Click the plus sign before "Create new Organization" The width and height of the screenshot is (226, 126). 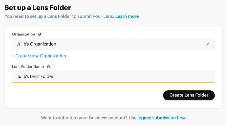pos(13,56)
